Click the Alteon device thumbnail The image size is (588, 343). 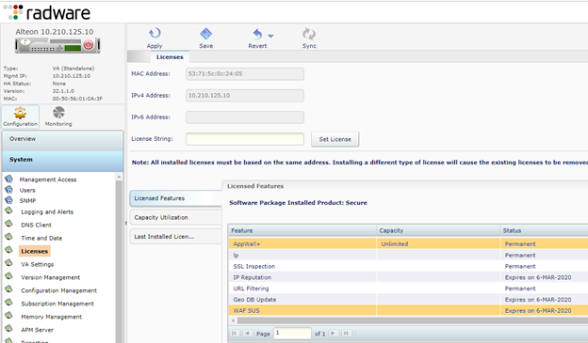pos(57,46)
